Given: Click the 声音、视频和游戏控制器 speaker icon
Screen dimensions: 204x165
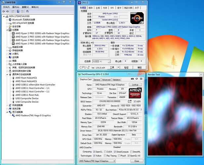Looking at the screenshot, I should [10, 68].
